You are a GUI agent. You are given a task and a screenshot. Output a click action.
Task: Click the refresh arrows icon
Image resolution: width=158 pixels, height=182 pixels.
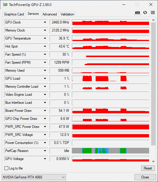[x=145, y=12]
